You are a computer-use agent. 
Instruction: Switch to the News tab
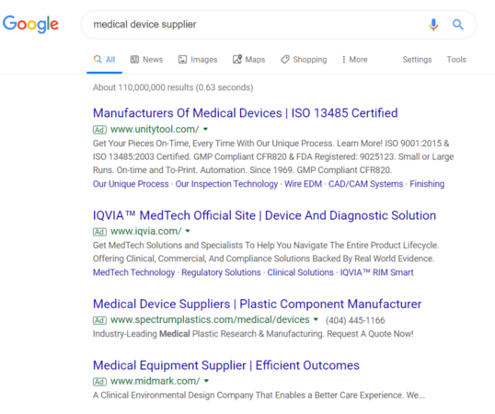[147, 60]
